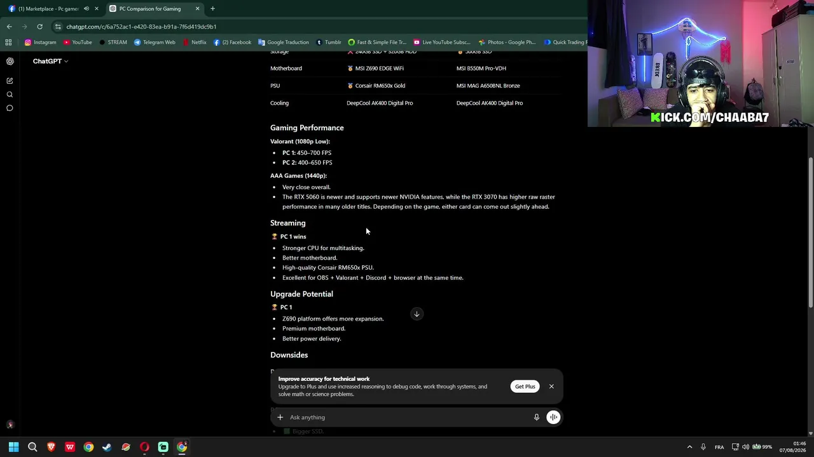814x457 pixels.
Task: Open the chat bubble icon in sidebar
Action: click(x=10, y=108)
